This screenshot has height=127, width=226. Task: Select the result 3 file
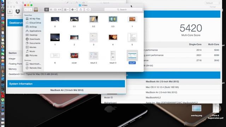(x=113, y=55)
